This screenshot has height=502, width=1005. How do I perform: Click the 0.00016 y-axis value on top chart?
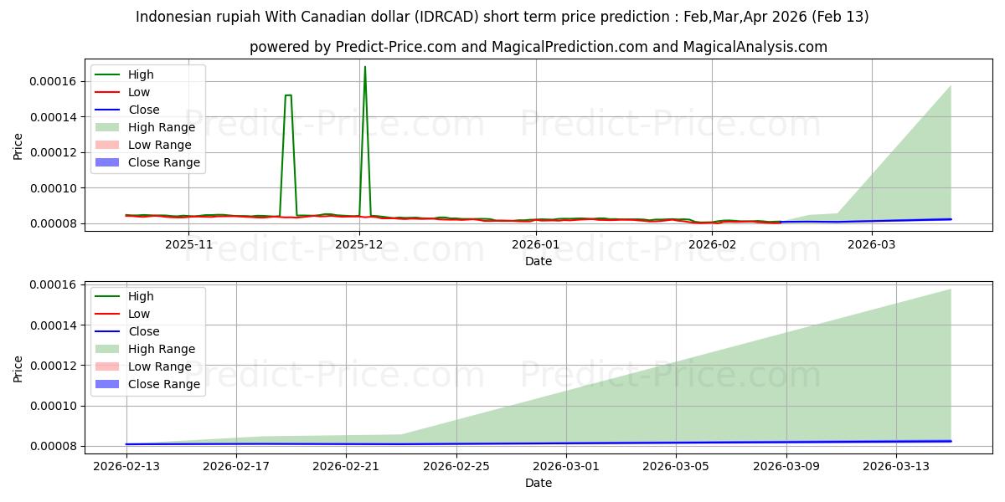point(53,81)
